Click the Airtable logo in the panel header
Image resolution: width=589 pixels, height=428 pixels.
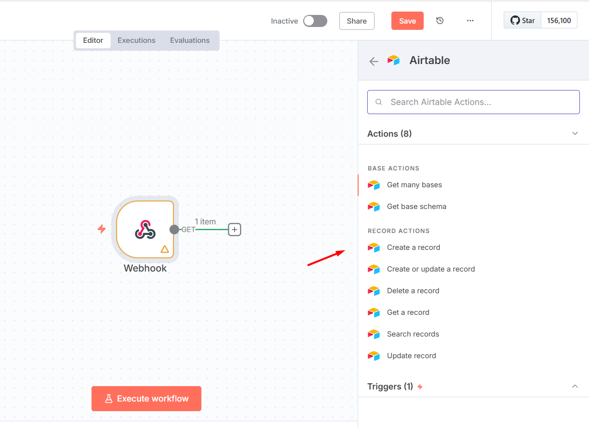[393, 60]
